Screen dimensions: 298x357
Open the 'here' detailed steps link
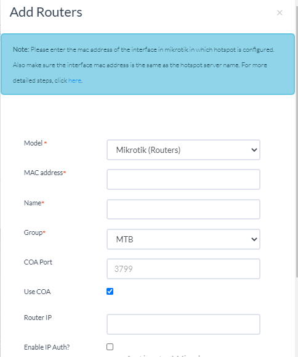[74, 80]
